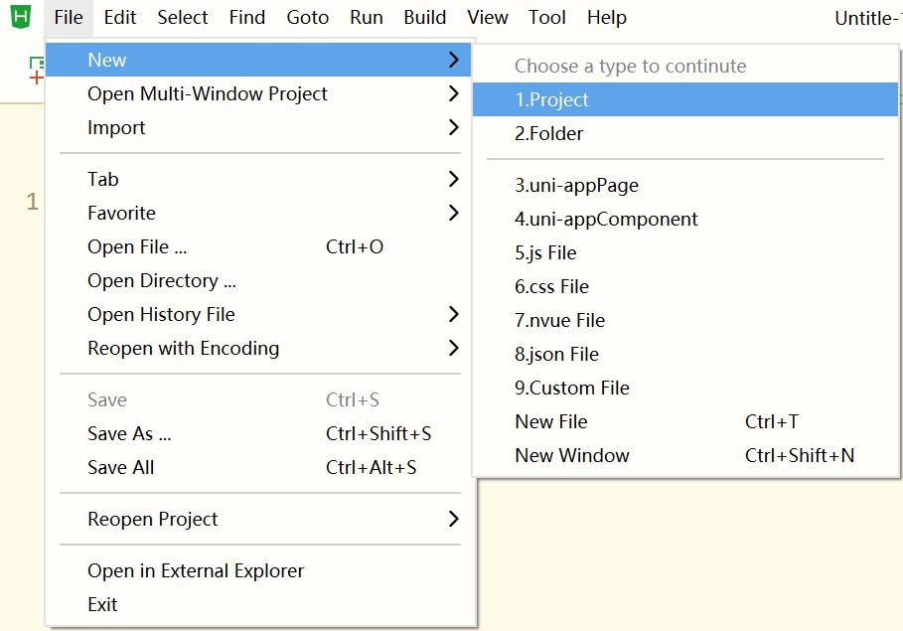Select 1.Project from the New submenu

click(x=551, y=99)
